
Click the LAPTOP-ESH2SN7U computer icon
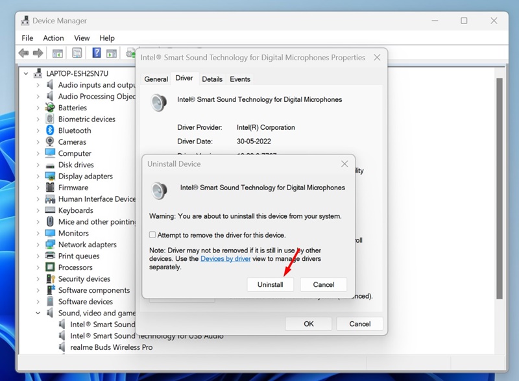point(38,73)
